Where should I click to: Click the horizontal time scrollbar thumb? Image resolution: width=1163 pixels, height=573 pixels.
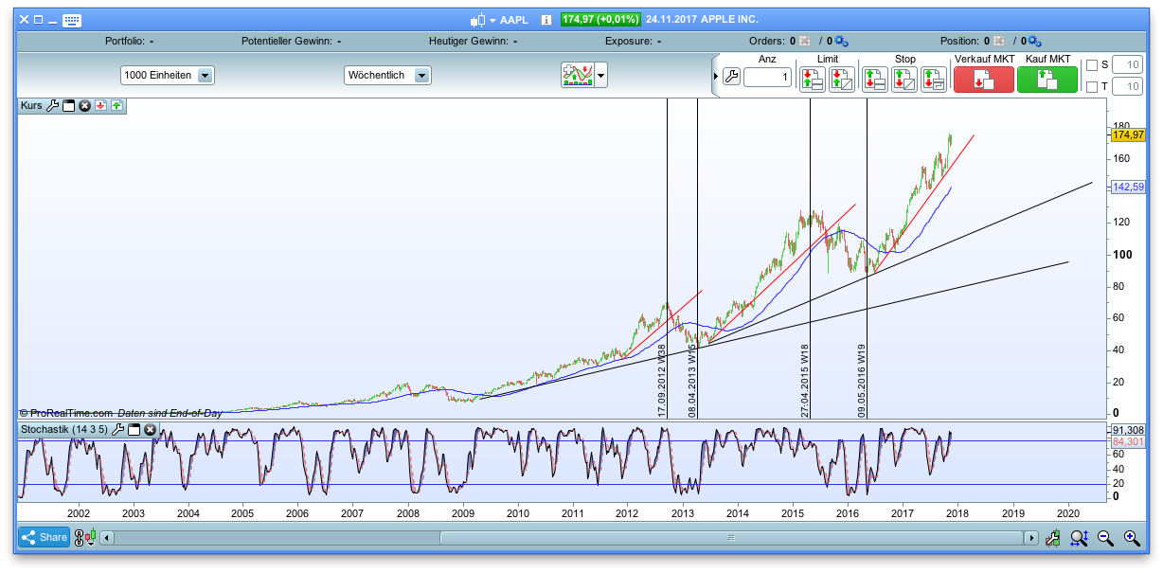(x=731, y=538)
